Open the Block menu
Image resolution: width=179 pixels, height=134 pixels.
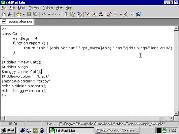pyautogui.click(x=22, y=8)
